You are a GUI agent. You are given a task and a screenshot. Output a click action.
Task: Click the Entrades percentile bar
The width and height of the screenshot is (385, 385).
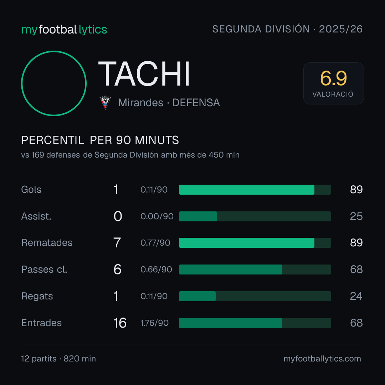[x=255, y=323]
